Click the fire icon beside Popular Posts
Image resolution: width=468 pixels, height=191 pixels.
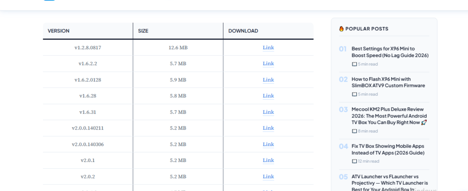[x=341, y=29]
